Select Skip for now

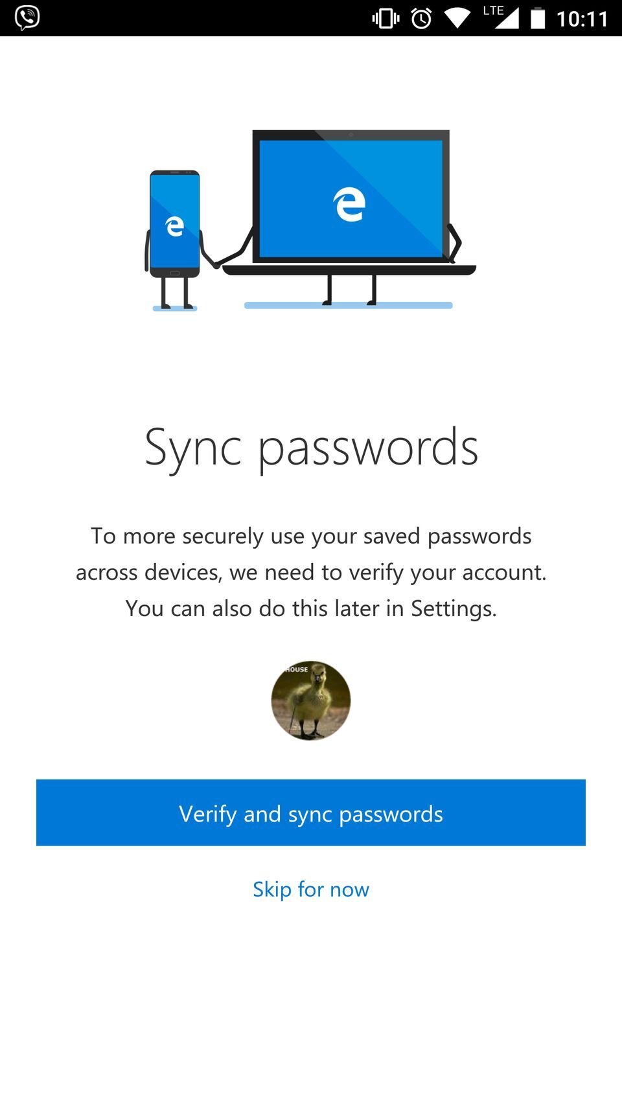point(310,888)
